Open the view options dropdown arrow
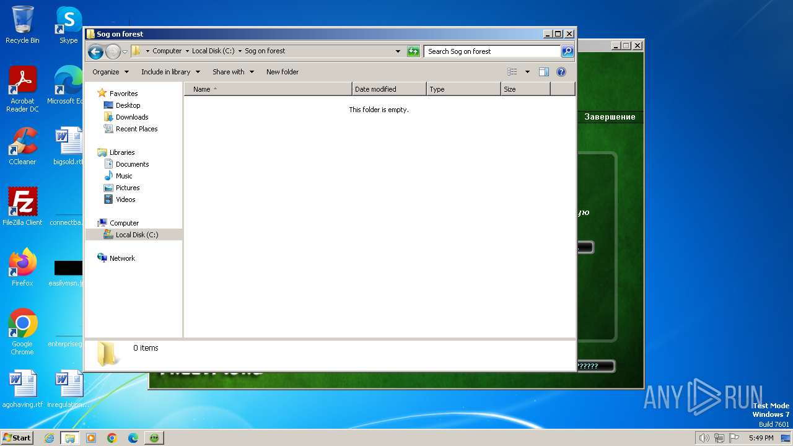 [x=527, y=72]
